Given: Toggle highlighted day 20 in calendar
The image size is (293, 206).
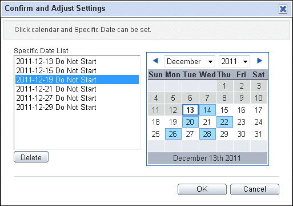Looking at the screenshot, I should click(x=190, y=122).
